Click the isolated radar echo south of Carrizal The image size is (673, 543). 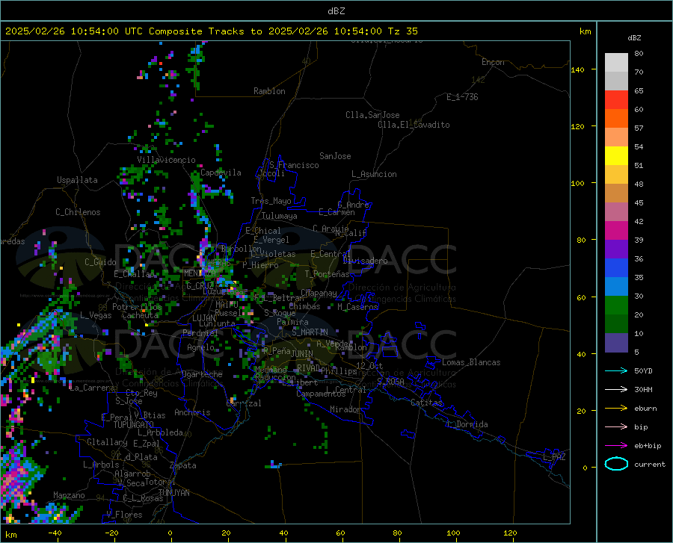[273, 465]
